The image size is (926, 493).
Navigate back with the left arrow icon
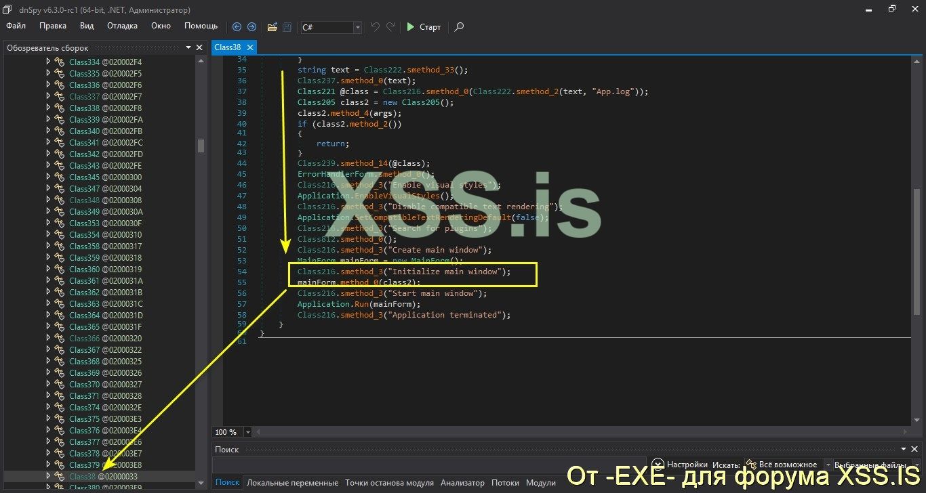[237, 27]
